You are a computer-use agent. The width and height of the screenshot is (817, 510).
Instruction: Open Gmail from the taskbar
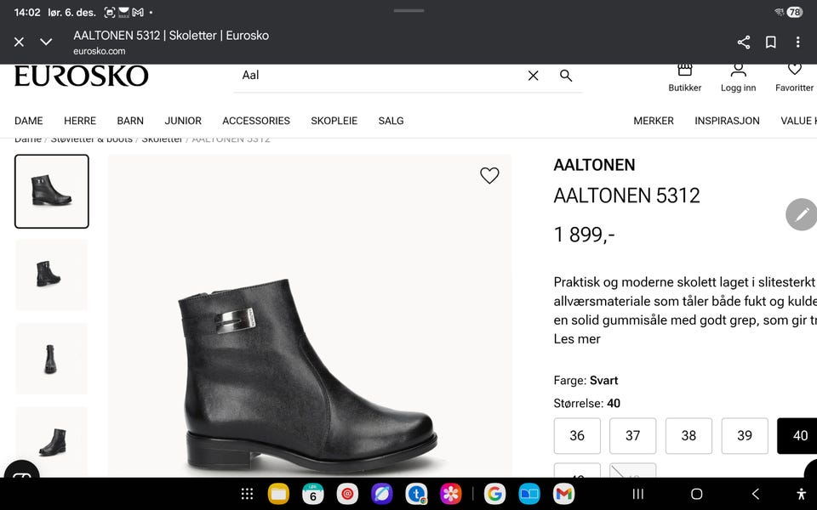tap(564, 493)
